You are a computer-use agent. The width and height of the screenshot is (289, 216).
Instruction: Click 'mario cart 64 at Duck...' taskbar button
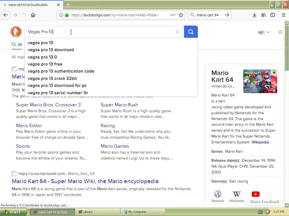(52, 212)
